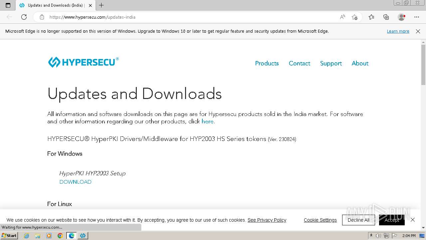Open the browser profile menu
426x240 pixels.
tap(401, 17)
